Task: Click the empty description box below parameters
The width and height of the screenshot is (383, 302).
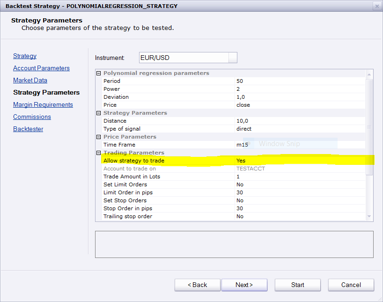Action: pos(234,244)
